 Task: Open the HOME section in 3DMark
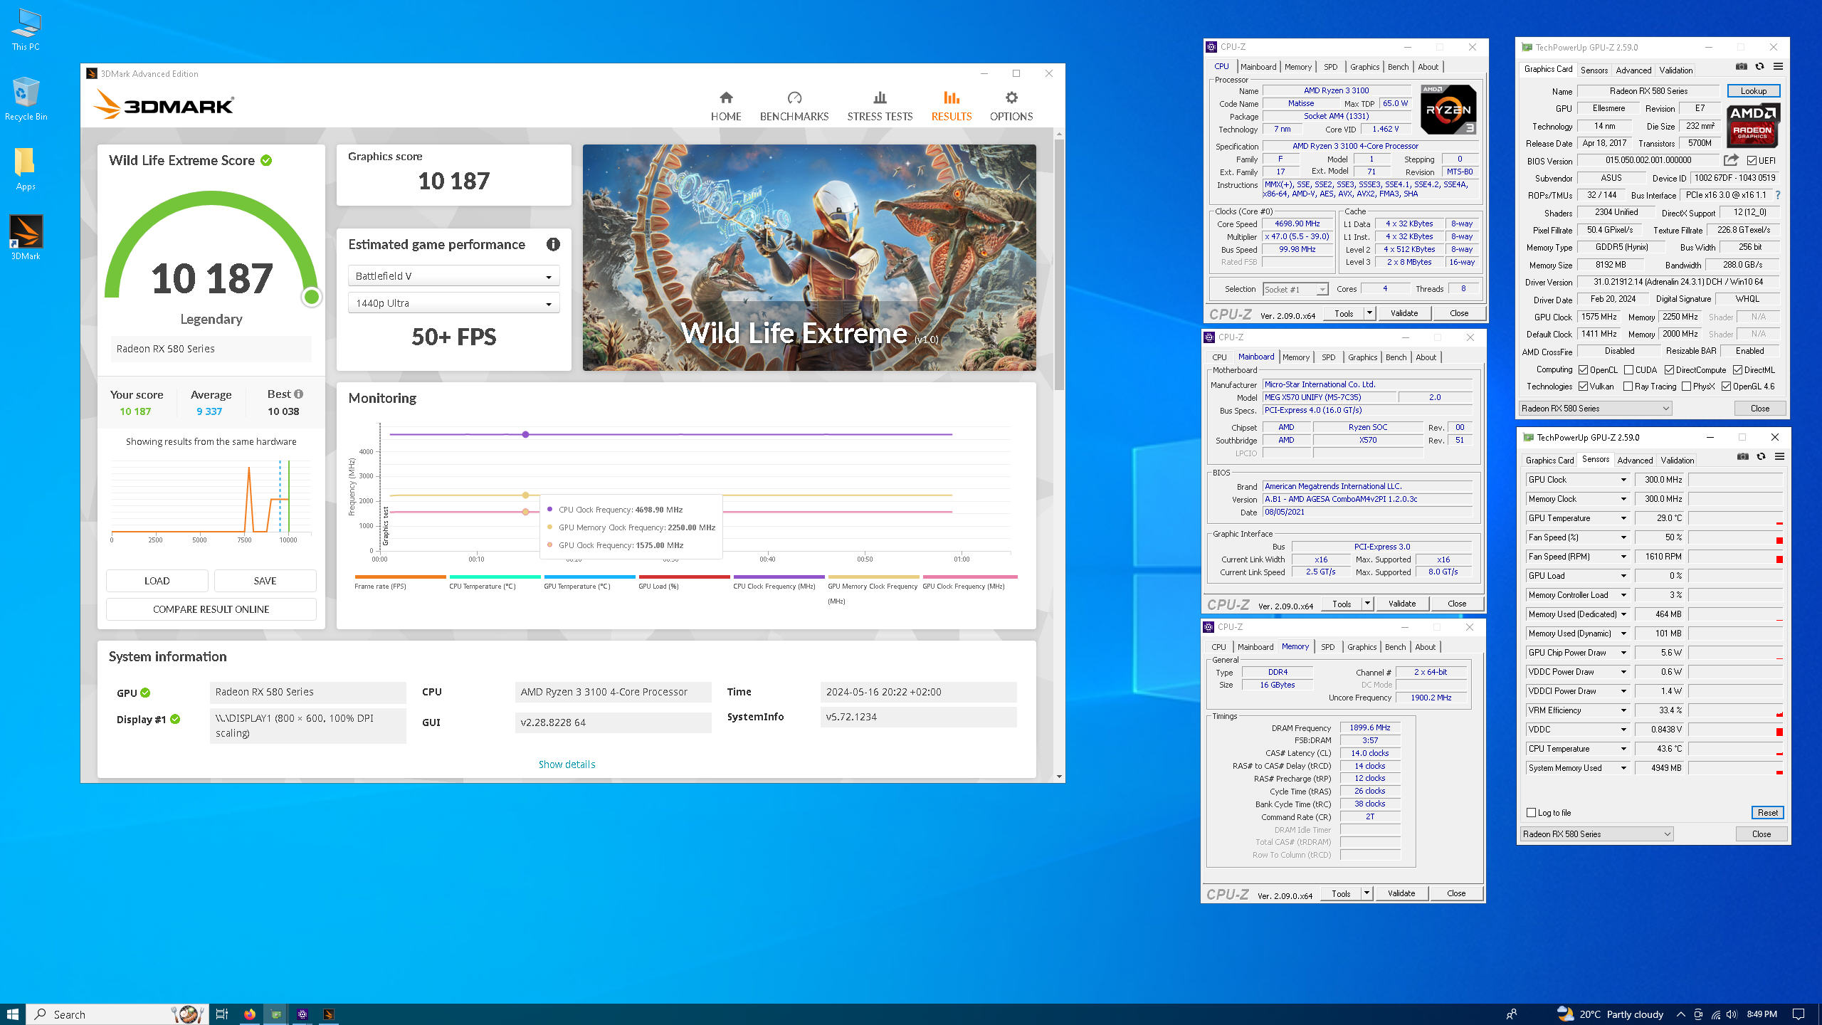725,106
